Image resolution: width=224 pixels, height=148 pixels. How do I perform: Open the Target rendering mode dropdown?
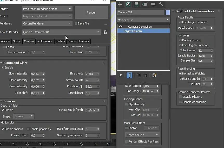click(47, 9)
